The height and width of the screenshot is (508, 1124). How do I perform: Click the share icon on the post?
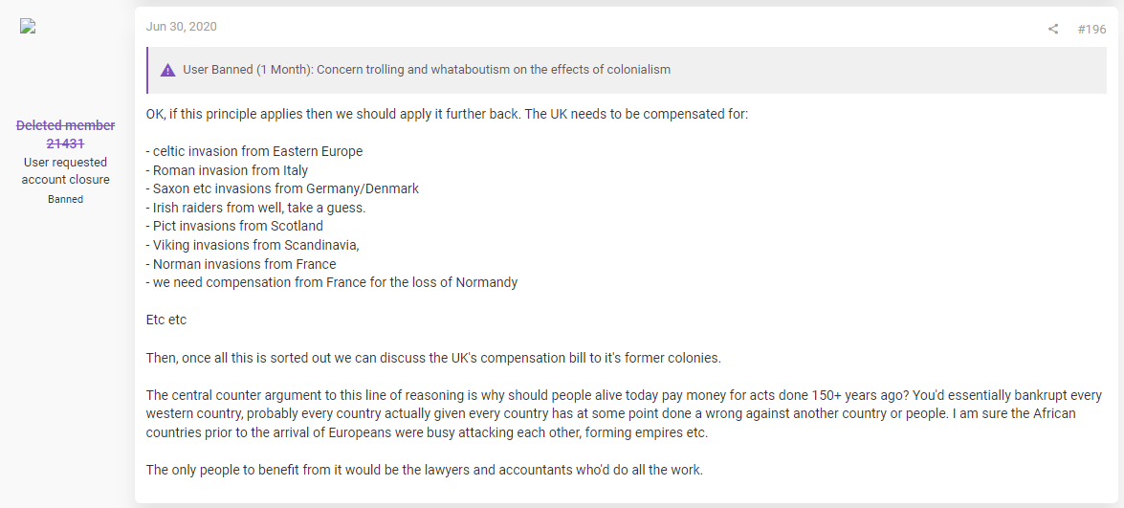[1052, 30]
